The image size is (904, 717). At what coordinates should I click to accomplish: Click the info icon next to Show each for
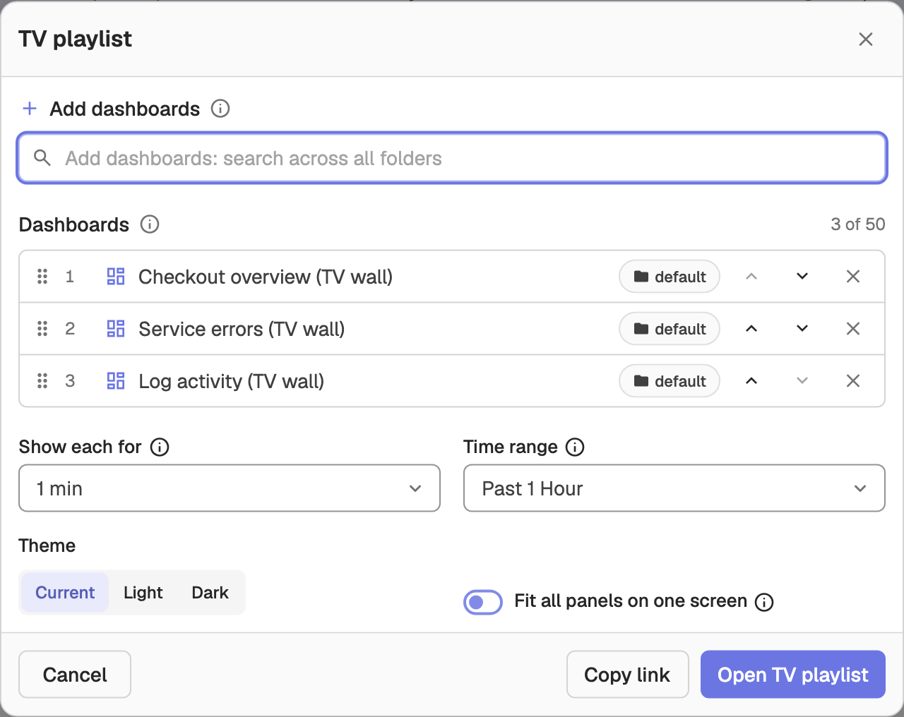(x=160, y=447)
